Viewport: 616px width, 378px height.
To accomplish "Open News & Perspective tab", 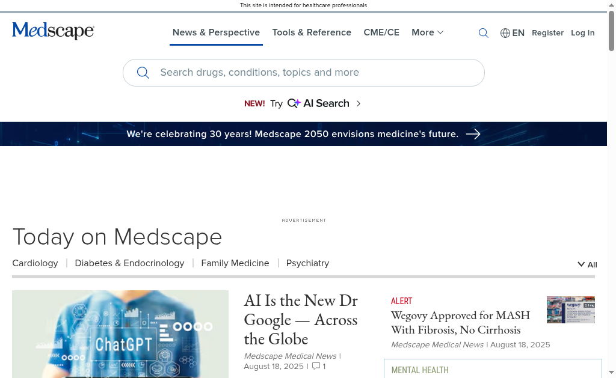I will 216,32.
